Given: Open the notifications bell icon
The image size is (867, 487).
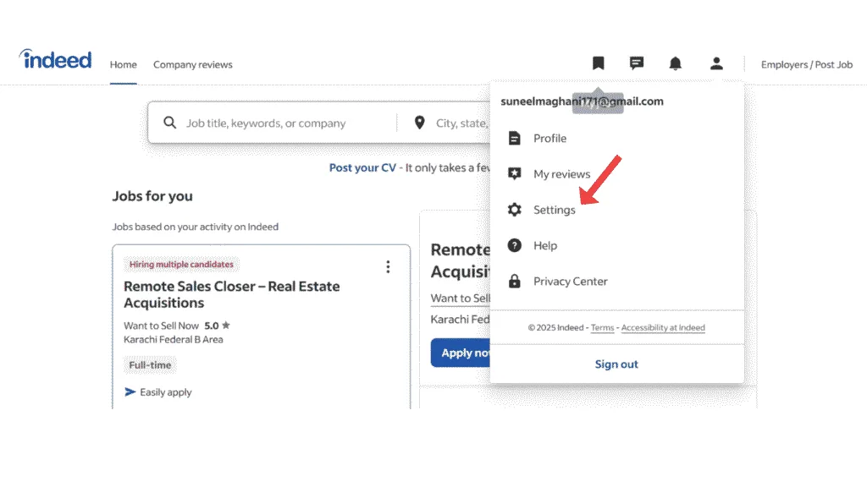Looking at the screenshot, I should [x=675, y=63].
